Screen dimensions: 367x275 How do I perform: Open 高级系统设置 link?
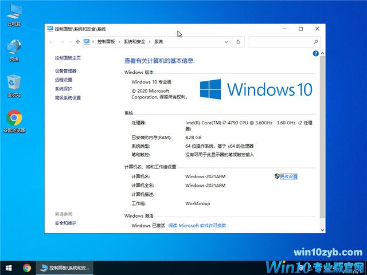click(x=68, y=97)
